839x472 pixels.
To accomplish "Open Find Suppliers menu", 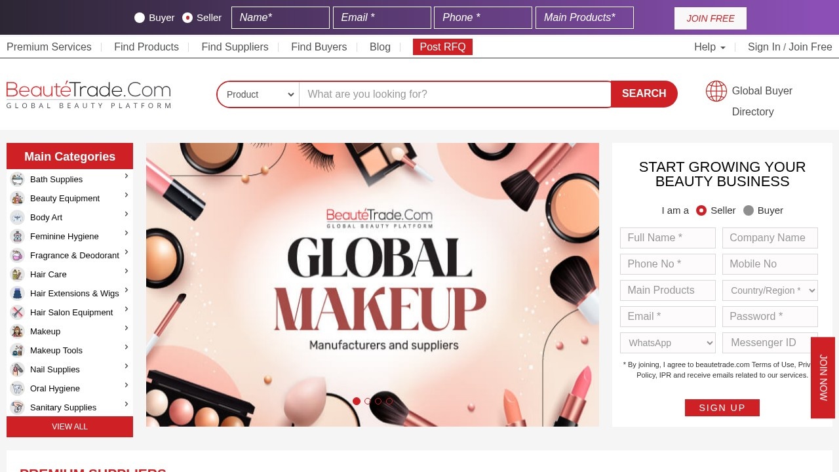I will pos(235,47).
